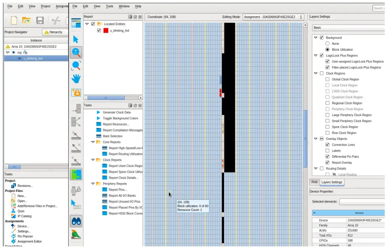Screen dimensions: 392x248
Task: Collapse the Overlay Objects layer group
Action: 316,139
